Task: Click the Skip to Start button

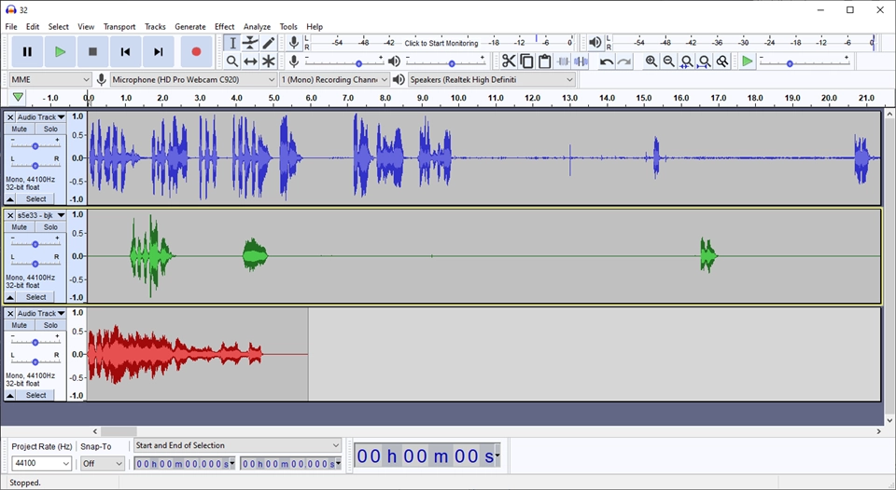Action: 125,52
